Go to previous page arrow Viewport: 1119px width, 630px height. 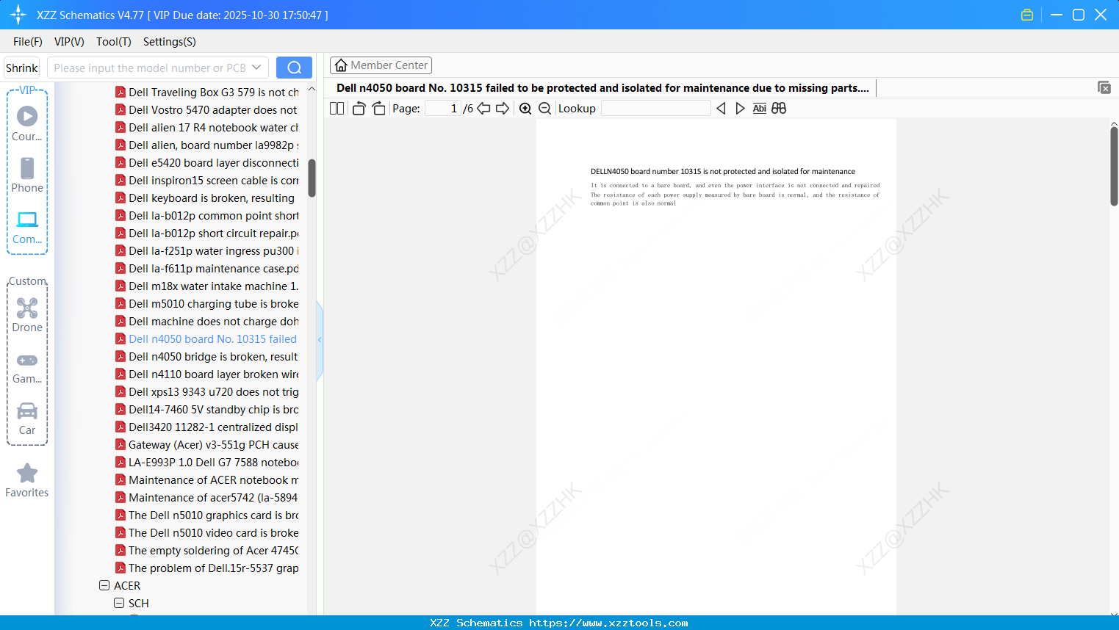pyautogui.click(x=483, y=109)
